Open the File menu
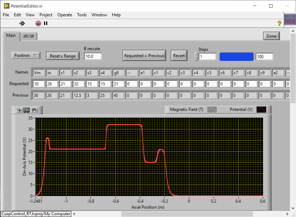 click(x=6, y=15)
